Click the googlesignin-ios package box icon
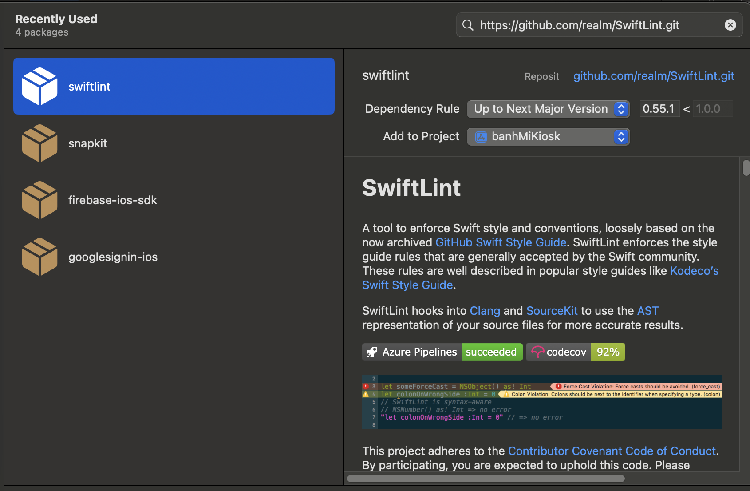The height and width of the screenshot is (491, 750). (39, 257)
